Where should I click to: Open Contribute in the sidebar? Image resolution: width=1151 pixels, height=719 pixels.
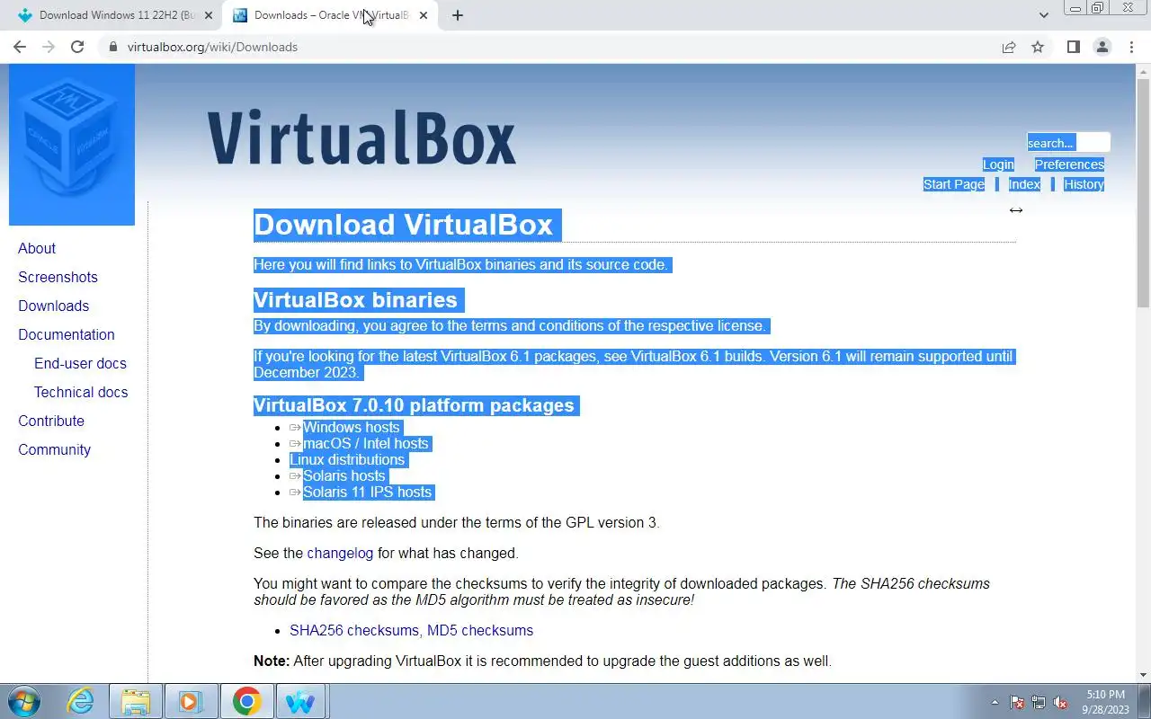click(x=51, y=421)
